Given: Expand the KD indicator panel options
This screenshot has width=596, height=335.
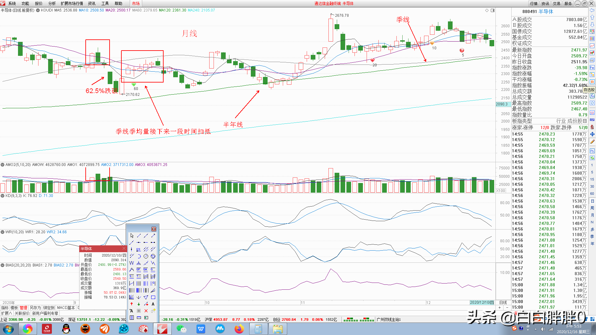Looking at the screenshot, I should pos(2,196).
